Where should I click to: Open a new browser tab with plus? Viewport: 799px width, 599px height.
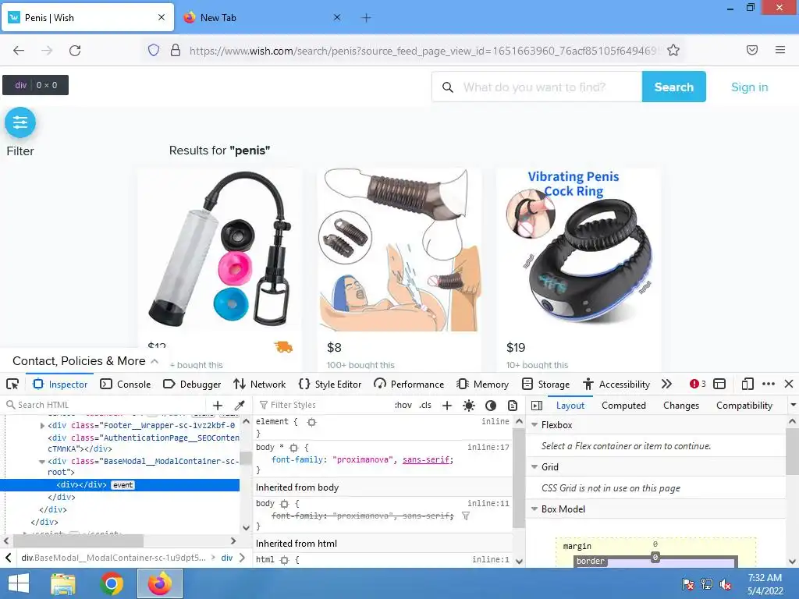(366, 18)
